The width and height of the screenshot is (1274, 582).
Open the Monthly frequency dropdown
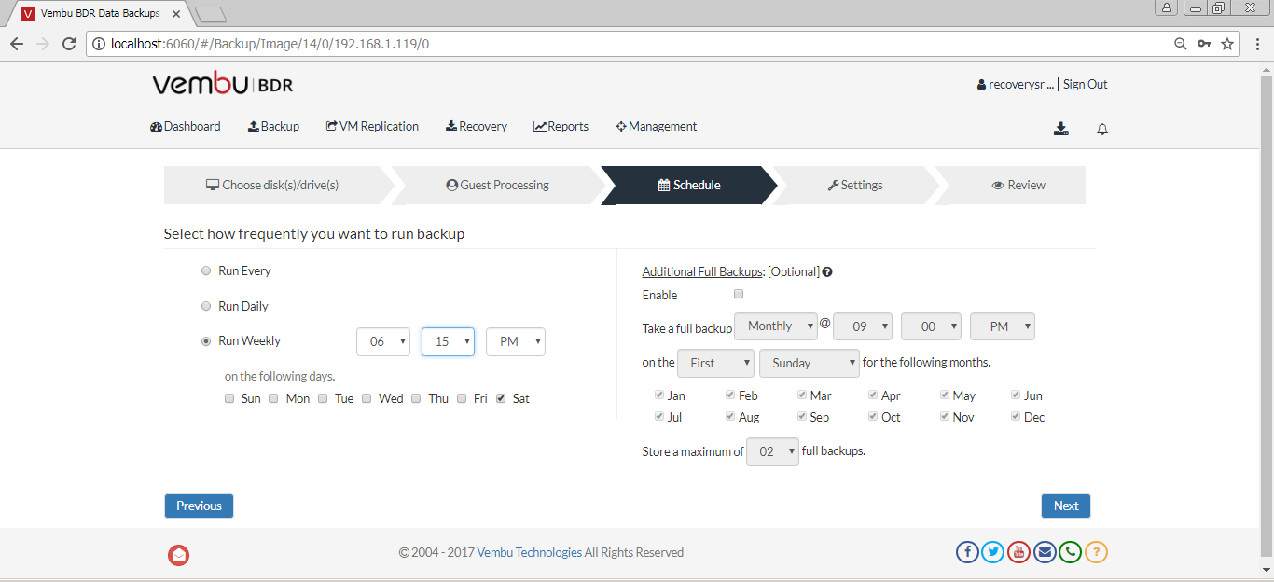click(776, 326)
